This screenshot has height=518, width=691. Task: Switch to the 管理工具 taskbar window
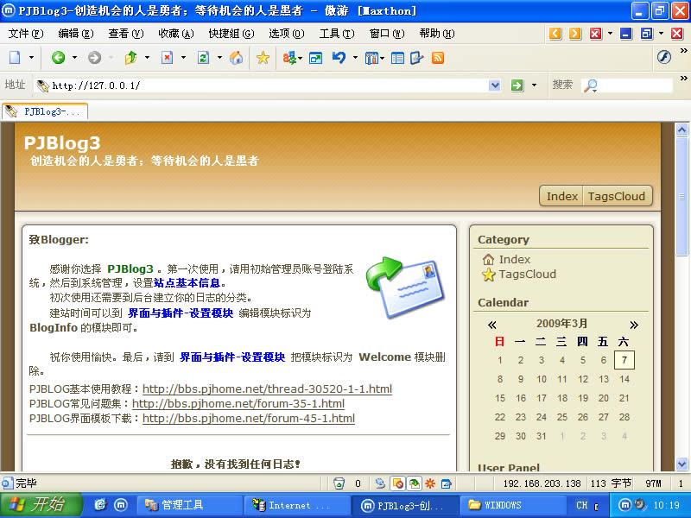[188, 505]
